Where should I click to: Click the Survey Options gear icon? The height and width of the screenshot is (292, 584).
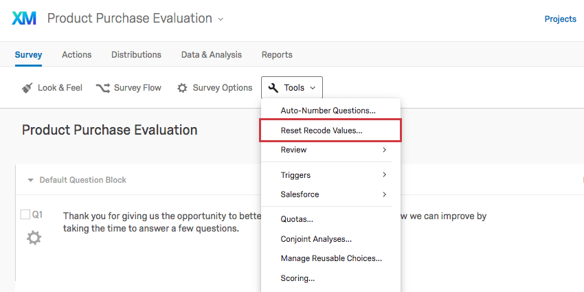coord(182,88)
